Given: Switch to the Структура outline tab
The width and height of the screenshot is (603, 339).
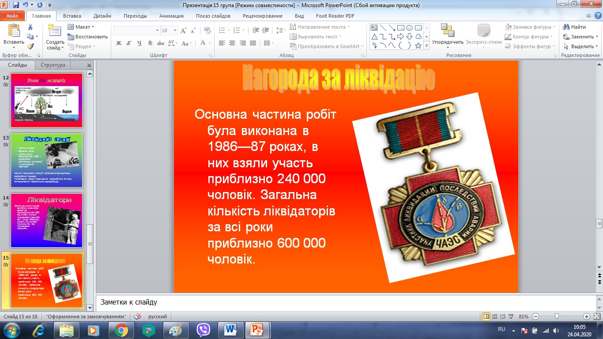Looking at the screenshot, I should tap(53, 65).
